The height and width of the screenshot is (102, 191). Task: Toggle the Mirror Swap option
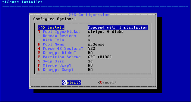pyautogui.click(x=55, y=65)
